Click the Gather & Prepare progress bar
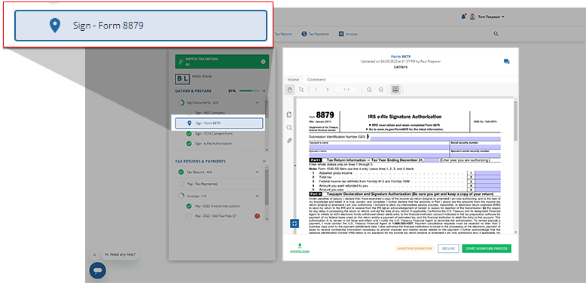Screen dimensions: 586x283 point(249,91)
